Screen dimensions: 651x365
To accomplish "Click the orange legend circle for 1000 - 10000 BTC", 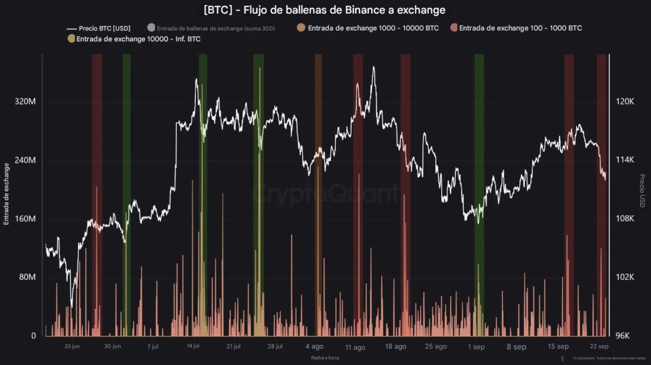I will click(301, 28).
